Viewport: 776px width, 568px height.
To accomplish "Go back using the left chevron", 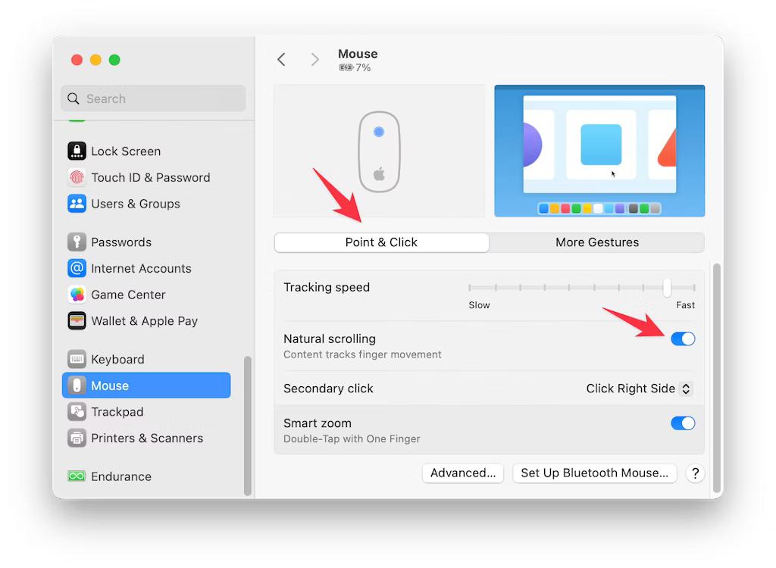I will (281, 60).
